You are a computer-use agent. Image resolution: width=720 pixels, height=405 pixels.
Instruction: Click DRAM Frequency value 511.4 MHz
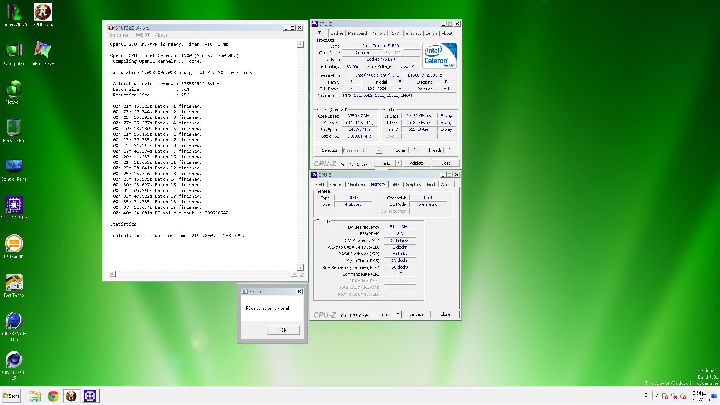400,227
